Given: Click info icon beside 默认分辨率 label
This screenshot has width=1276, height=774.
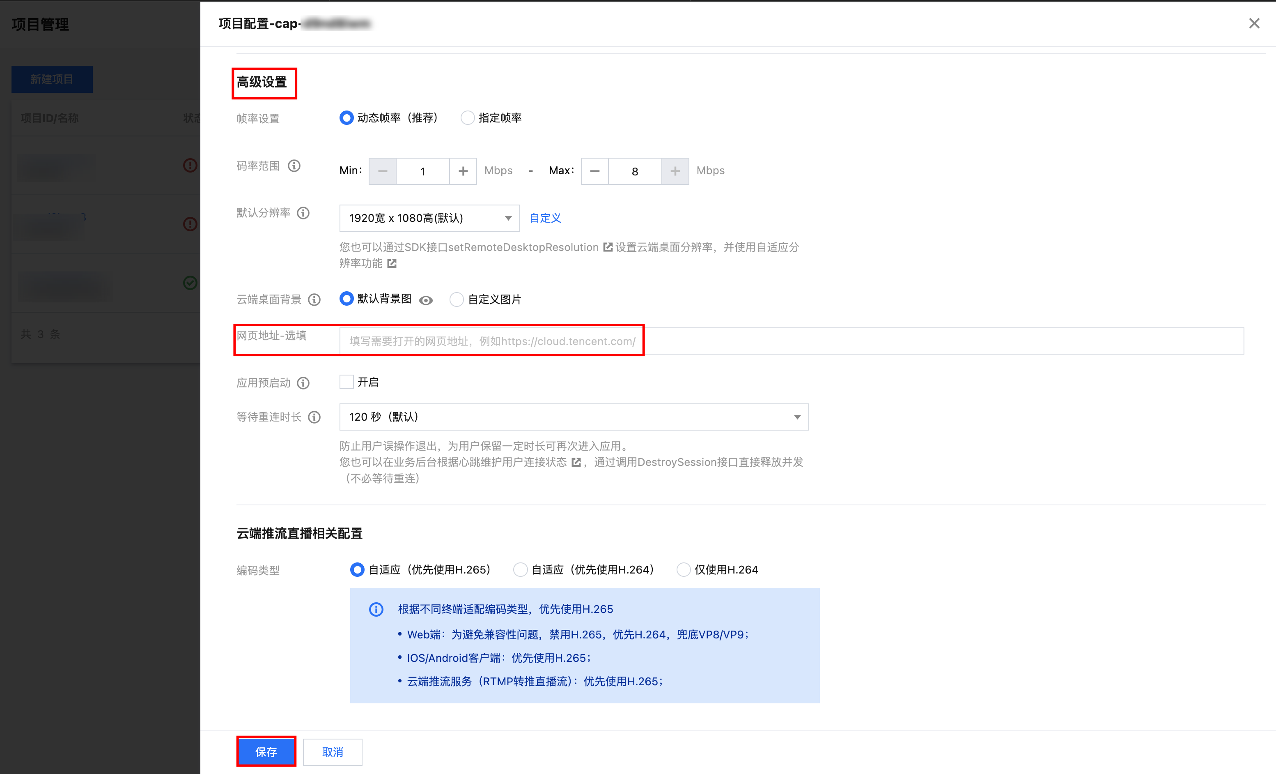Looking at the screenshot, I should pos(303,213).
